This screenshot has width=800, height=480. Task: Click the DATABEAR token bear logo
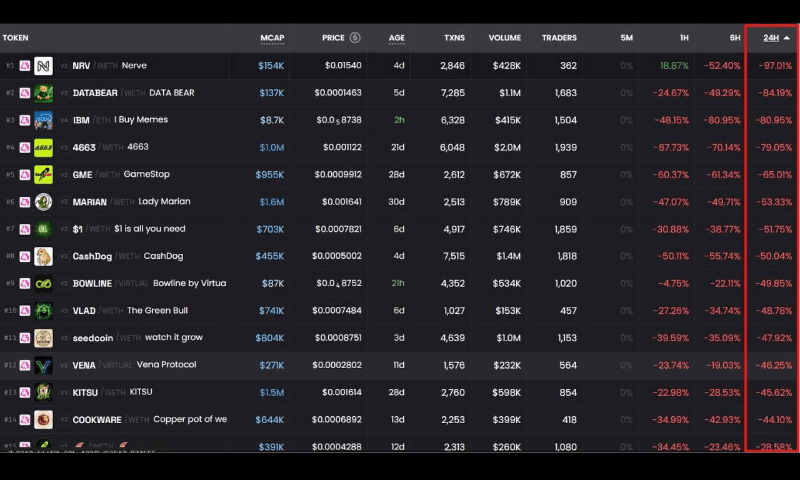coord(43,93)
